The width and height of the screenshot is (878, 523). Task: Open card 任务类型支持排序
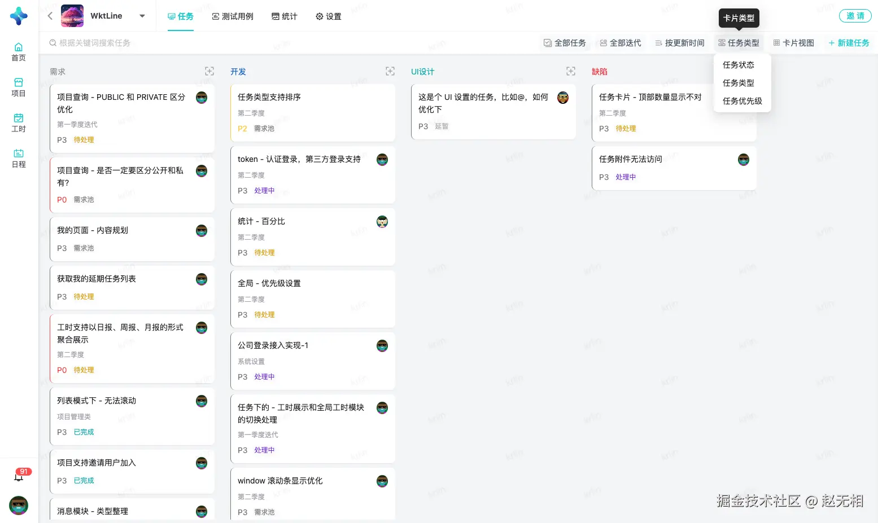313,113
